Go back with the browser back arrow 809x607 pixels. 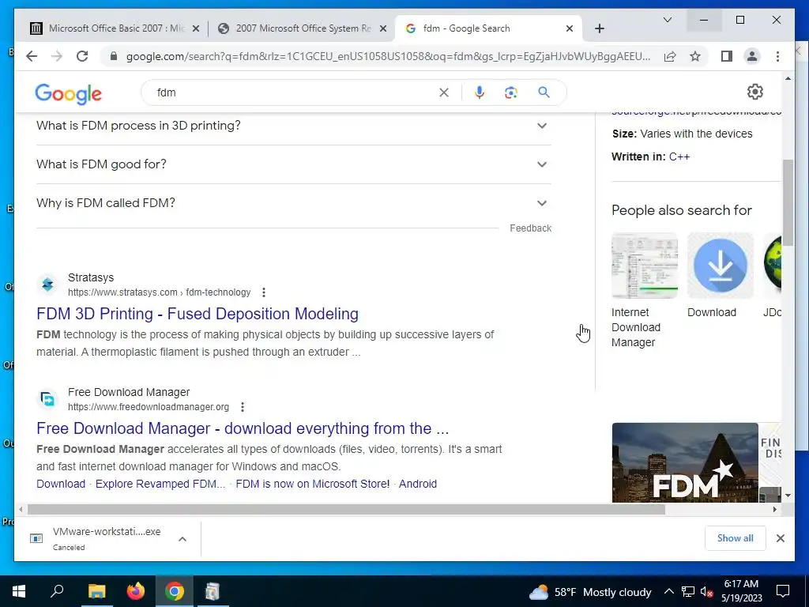coord(32,56)
